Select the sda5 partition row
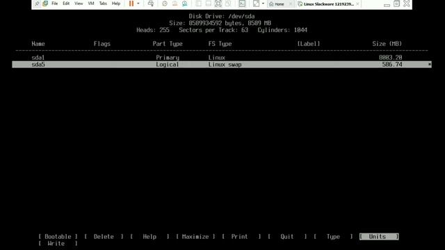The image size is (445, 250). point(222,65)
